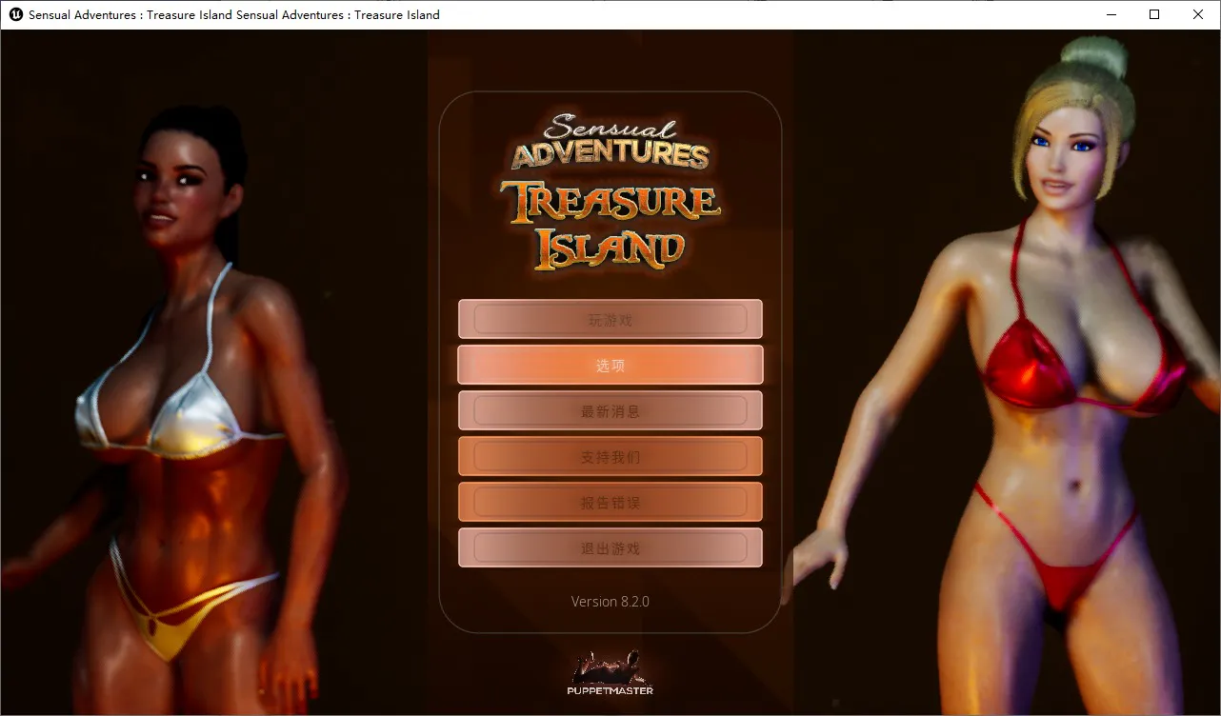The image size is (1221, 716).
Task: Open the 选项 (Options) menu
Action: click(610, 366)
